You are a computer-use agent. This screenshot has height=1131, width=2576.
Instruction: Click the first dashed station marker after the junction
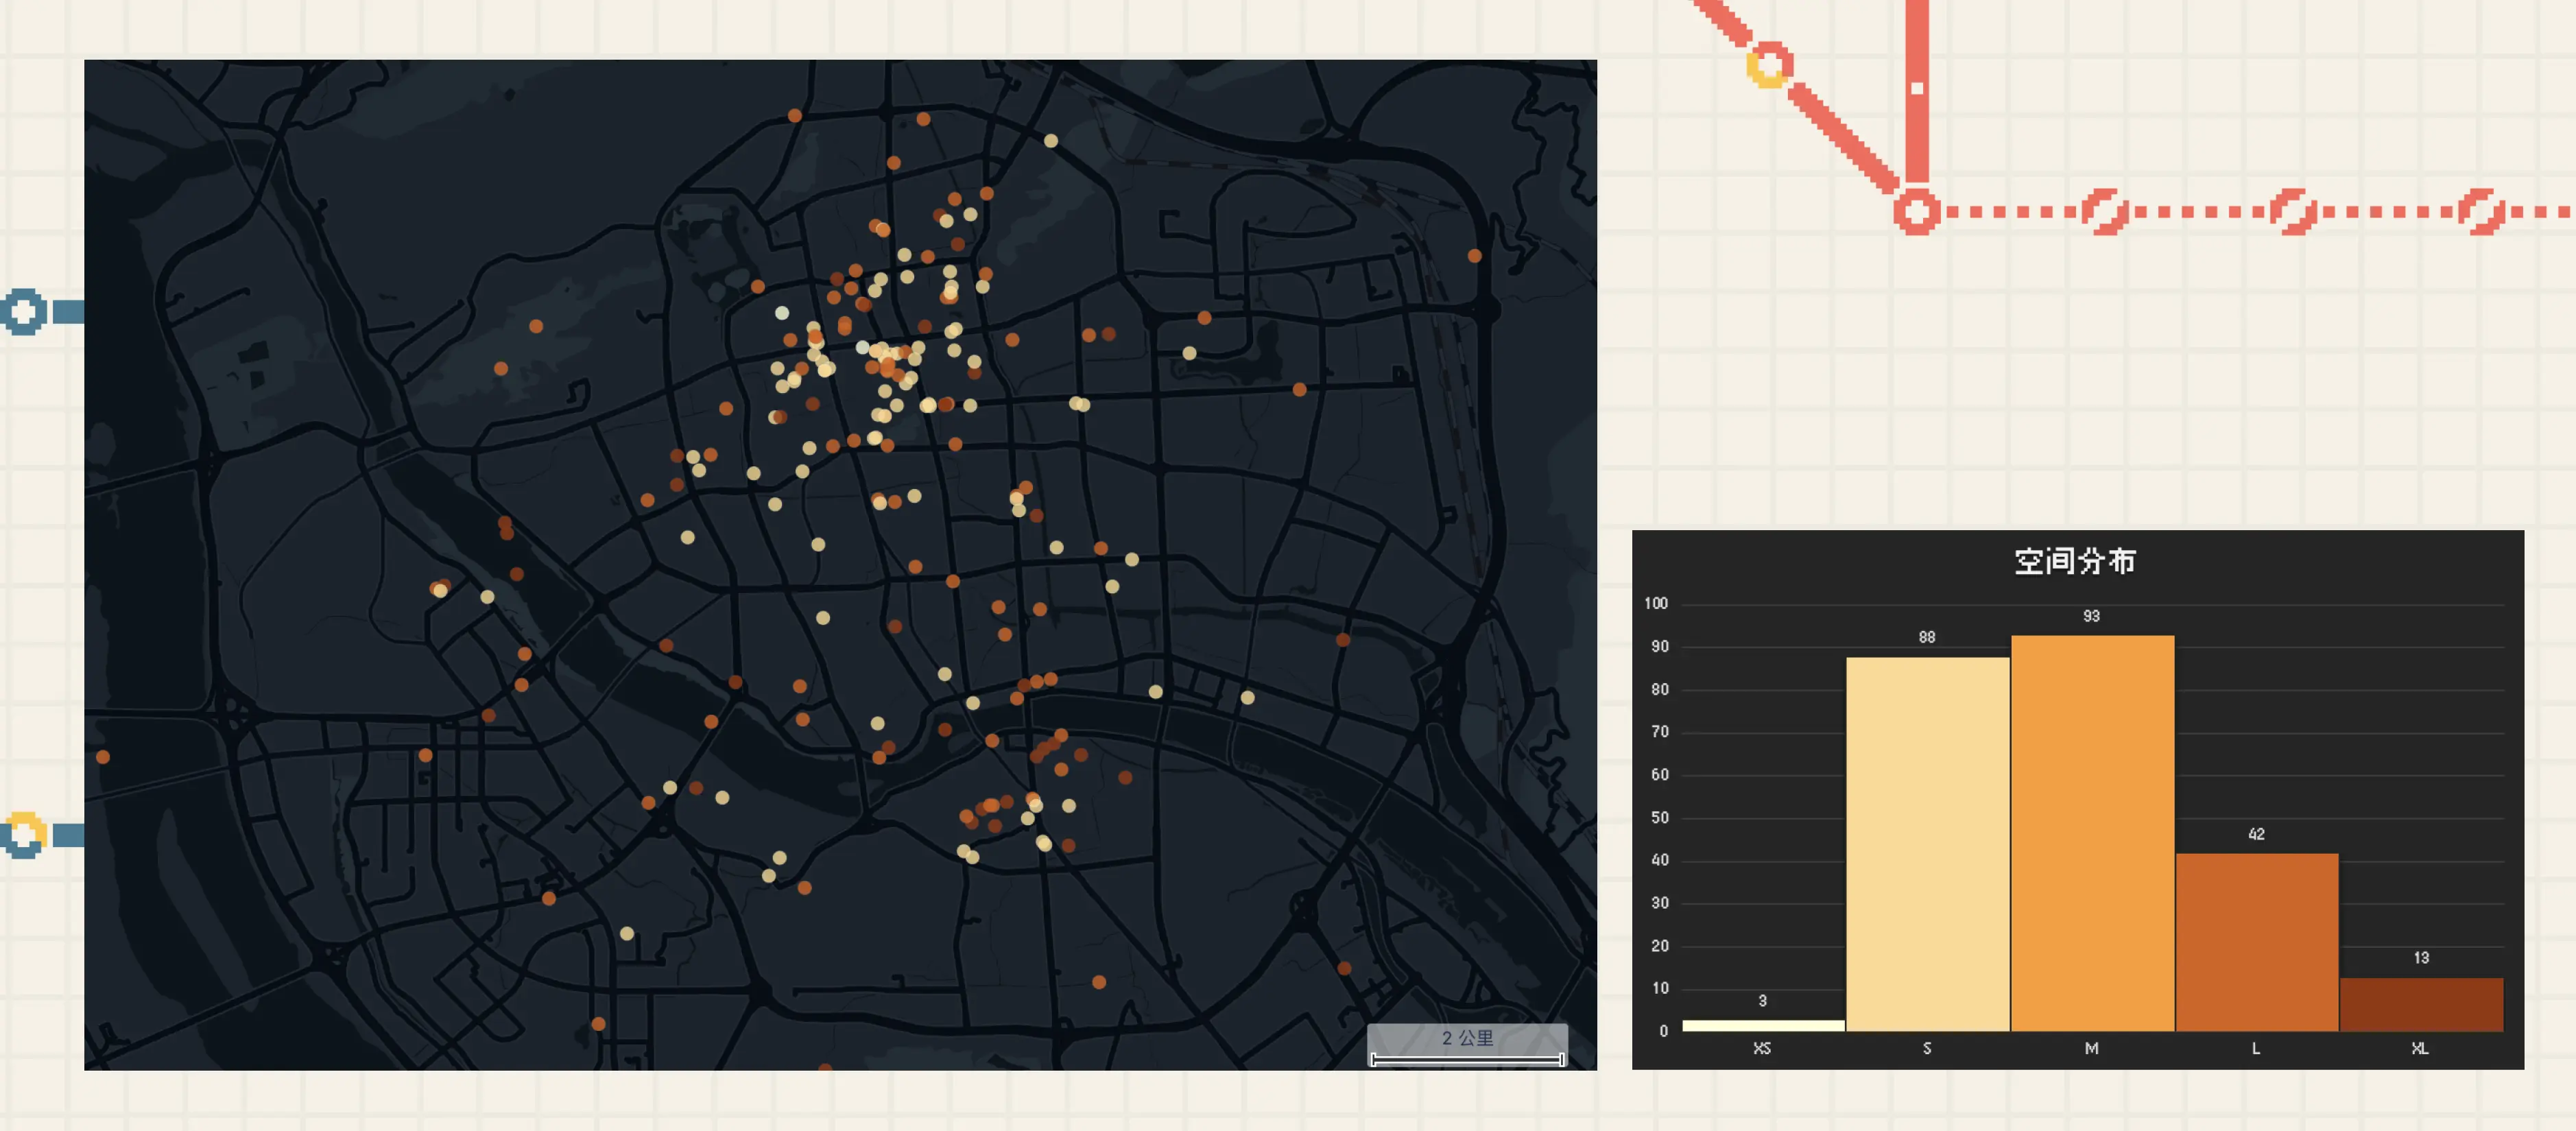click(x=2104, y=212)
